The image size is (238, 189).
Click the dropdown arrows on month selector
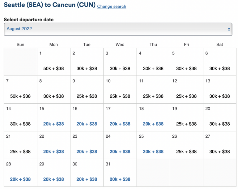point(229,29)
